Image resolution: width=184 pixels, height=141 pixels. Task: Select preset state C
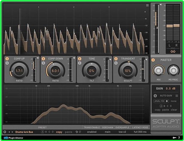pos(49,132)
